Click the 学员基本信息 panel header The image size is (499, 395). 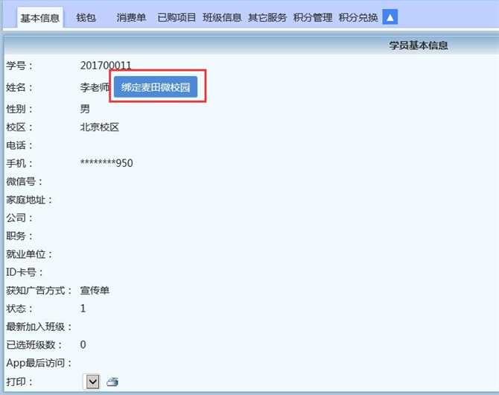coord(419,45)
